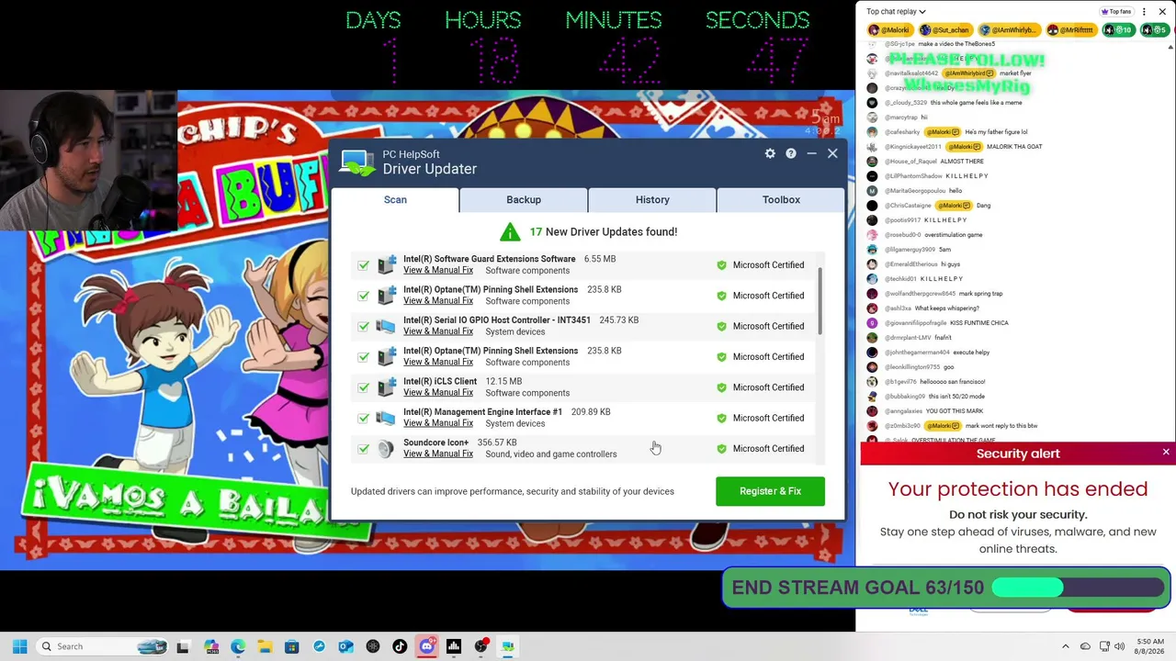Select the Scan tab

click(x=395, y=199)
